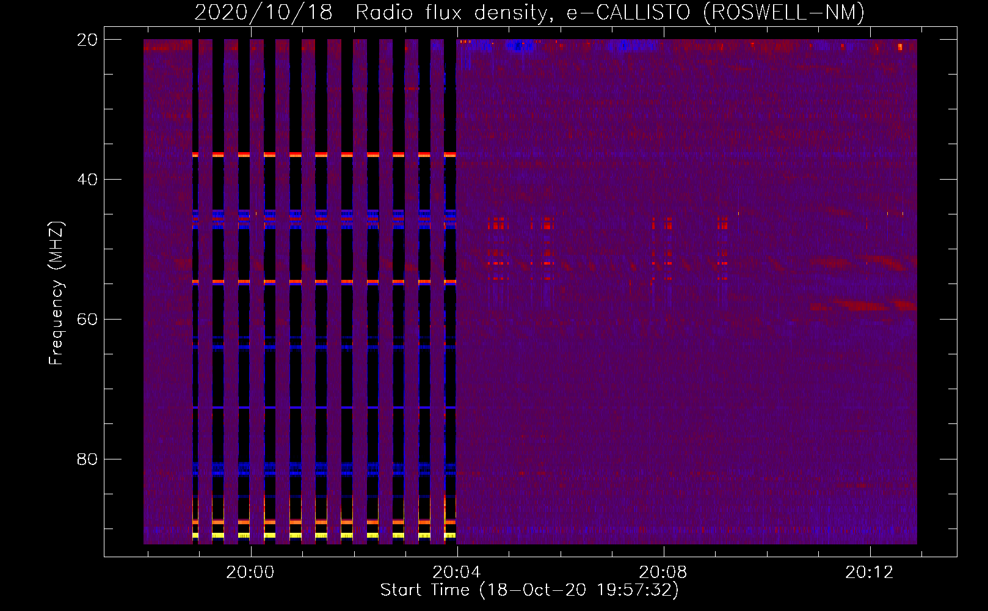Click the plot title text 'Radio flux density, e-CALLISTO (ROSWELL-NM)'
Viewport: 988px width, 611px height.
(x=609, y=12)
